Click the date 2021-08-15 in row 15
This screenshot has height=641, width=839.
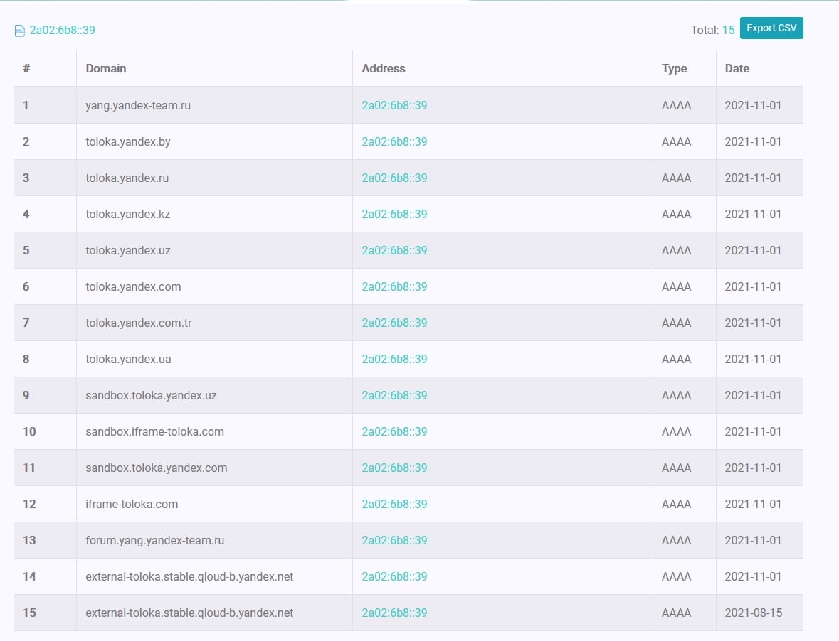coord(754,613)
